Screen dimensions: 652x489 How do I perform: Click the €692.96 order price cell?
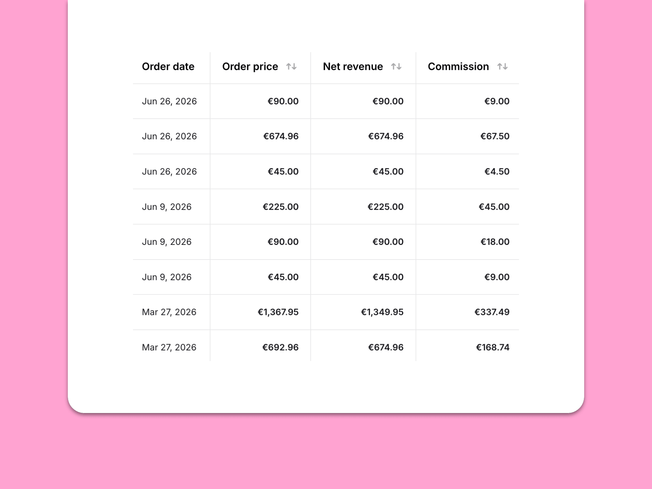[x=260, y=347]
